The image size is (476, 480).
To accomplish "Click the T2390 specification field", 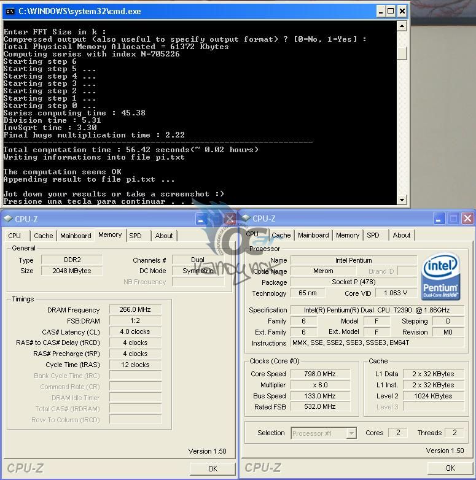I will tap(377, 310).
